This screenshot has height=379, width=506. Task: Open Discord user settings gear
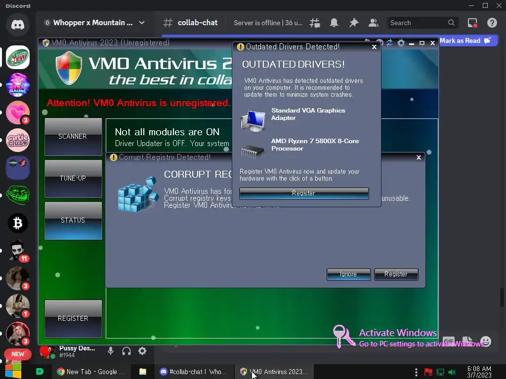tap(142, 351)
